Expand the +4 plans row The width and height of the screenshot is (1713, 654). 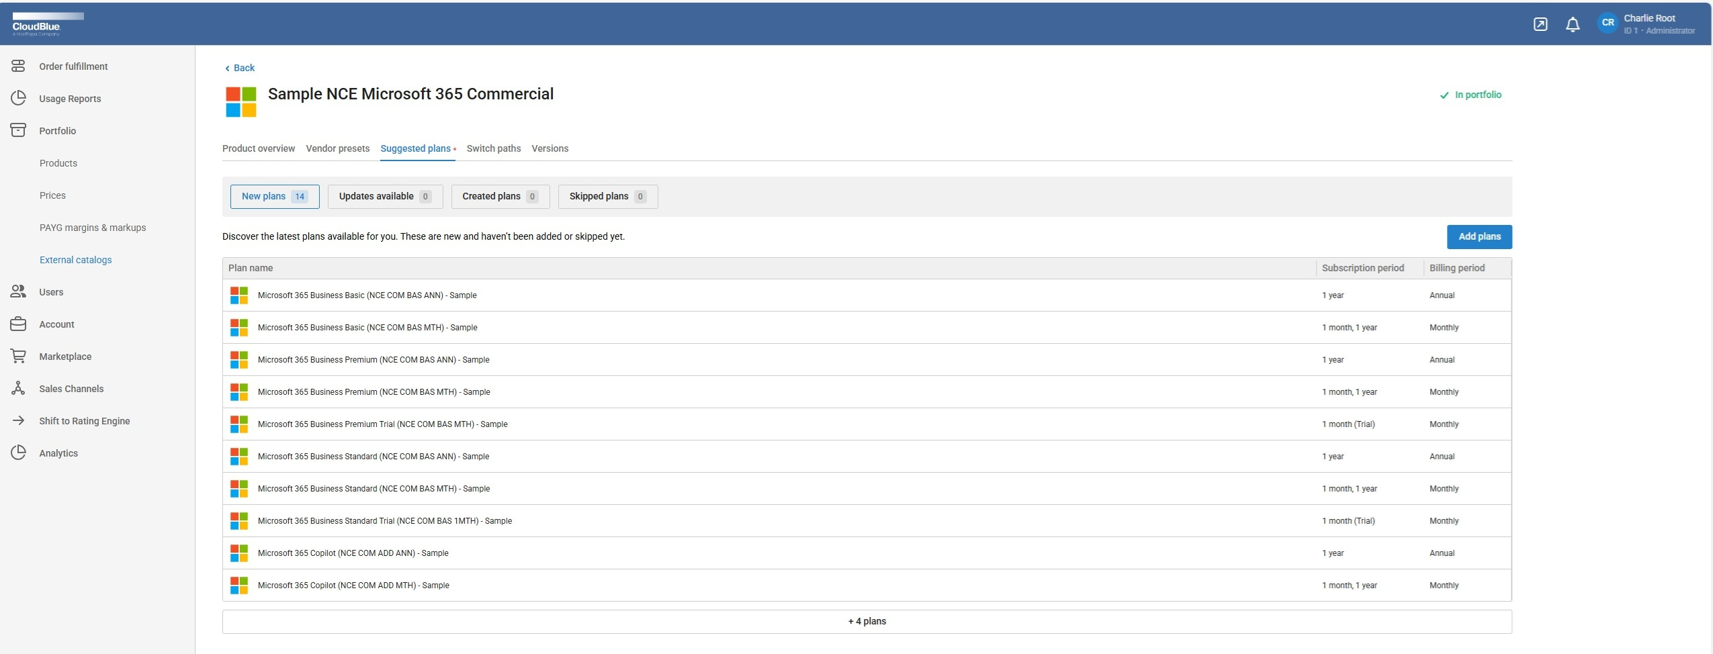pyautogui.click(x=867, y=622)
